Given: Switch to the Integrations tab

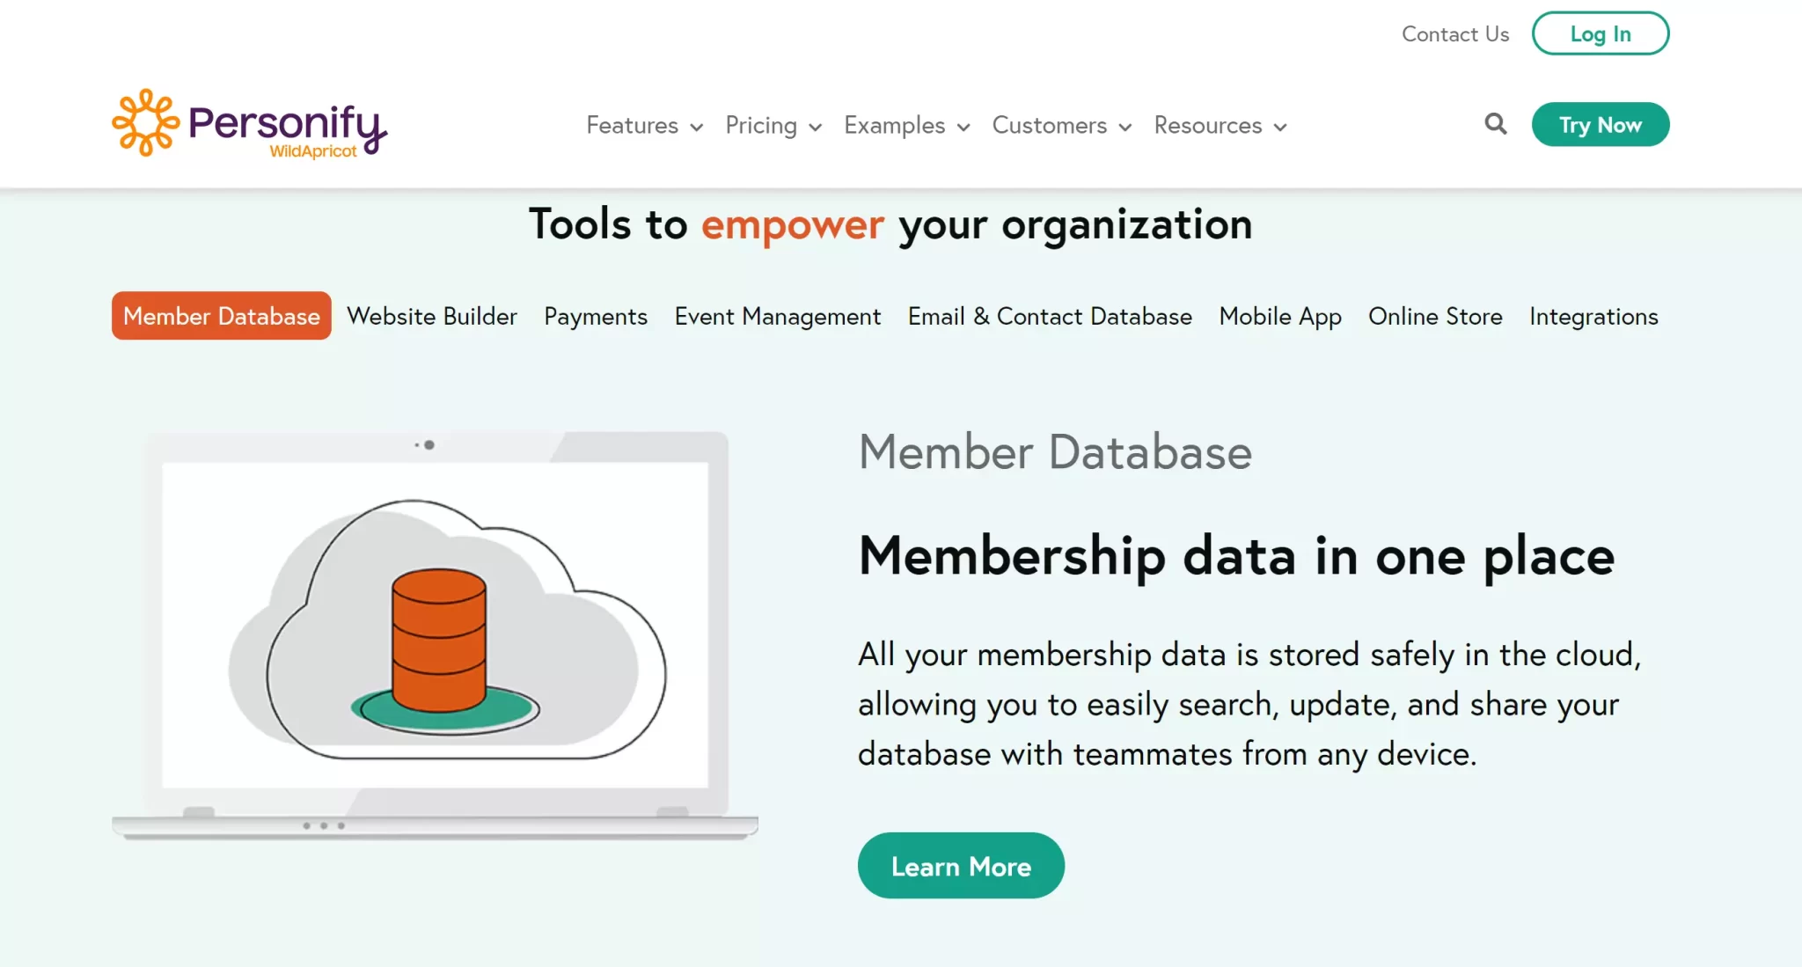Looking at the screenshot, I should click(x=1593, y=316).
